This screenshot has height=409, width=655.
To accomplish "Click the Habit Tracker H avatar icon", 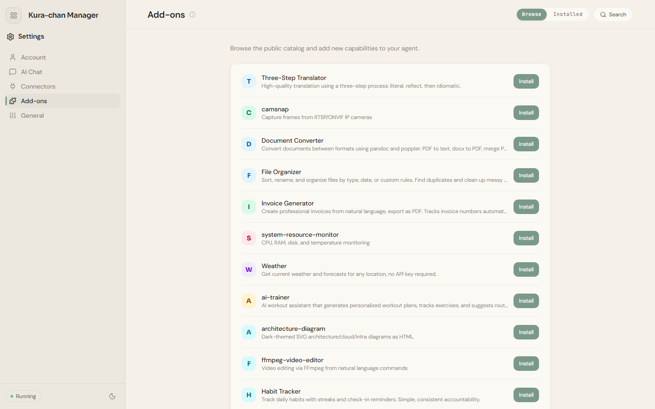I will (x=249, y=395).
